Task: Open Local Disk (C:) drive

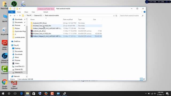Action: click(x=20, y=66)
